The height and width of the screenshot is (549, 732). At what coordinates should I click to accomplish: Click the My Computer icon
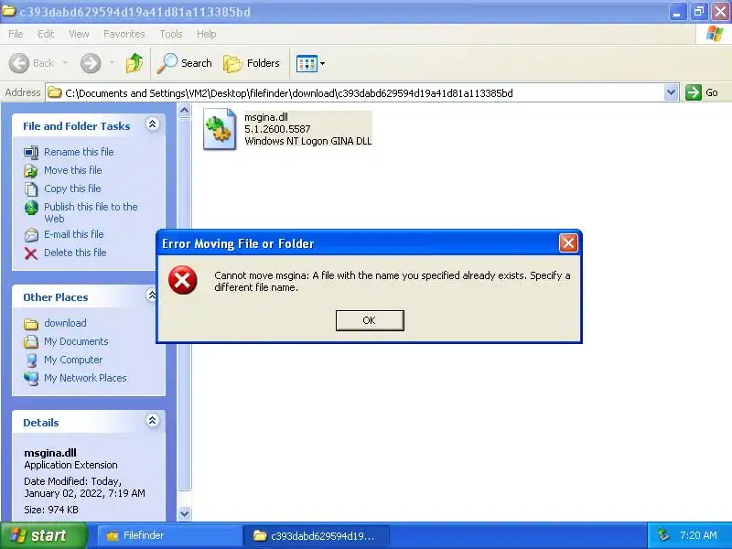click(x=31, y=360)
